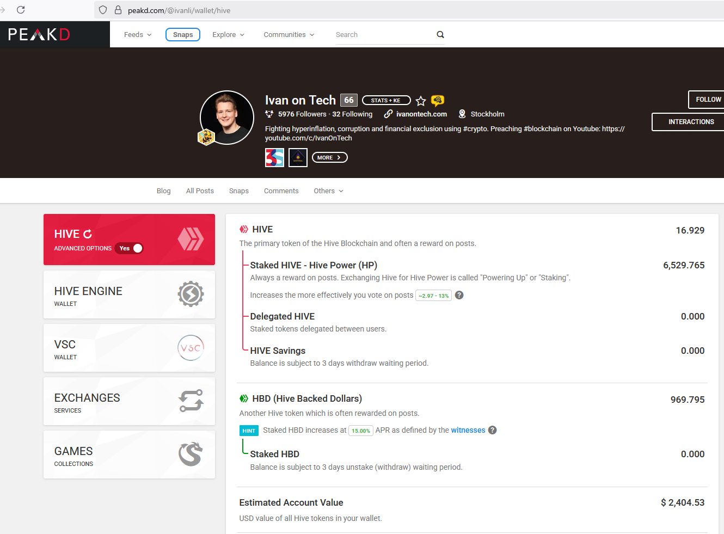
Task: Click the favorite star icon beside STATS + KE
Action: click(421, 101)
